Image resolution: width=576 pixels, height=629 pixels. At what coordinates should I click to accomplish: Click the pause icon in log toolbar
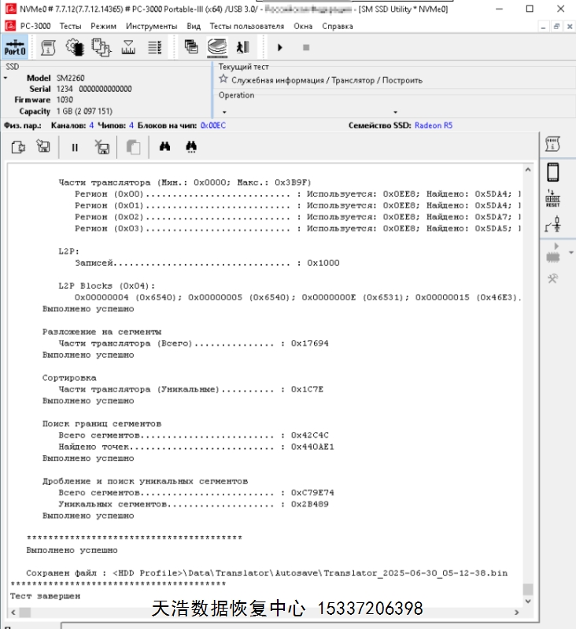(x=76, y=147)
